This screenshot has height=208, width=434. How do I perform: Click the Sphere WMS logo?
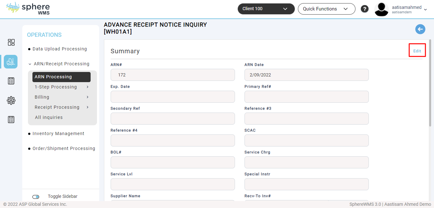click(x=28, y=9)
